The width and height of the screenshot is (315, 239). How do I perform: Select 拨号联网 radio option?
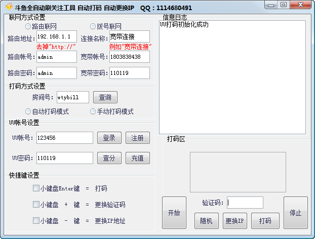pyautogui.click(x=93, y=26)
